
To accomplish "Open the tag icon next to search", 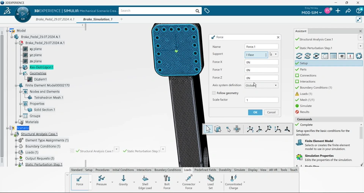I will point(207,11).
